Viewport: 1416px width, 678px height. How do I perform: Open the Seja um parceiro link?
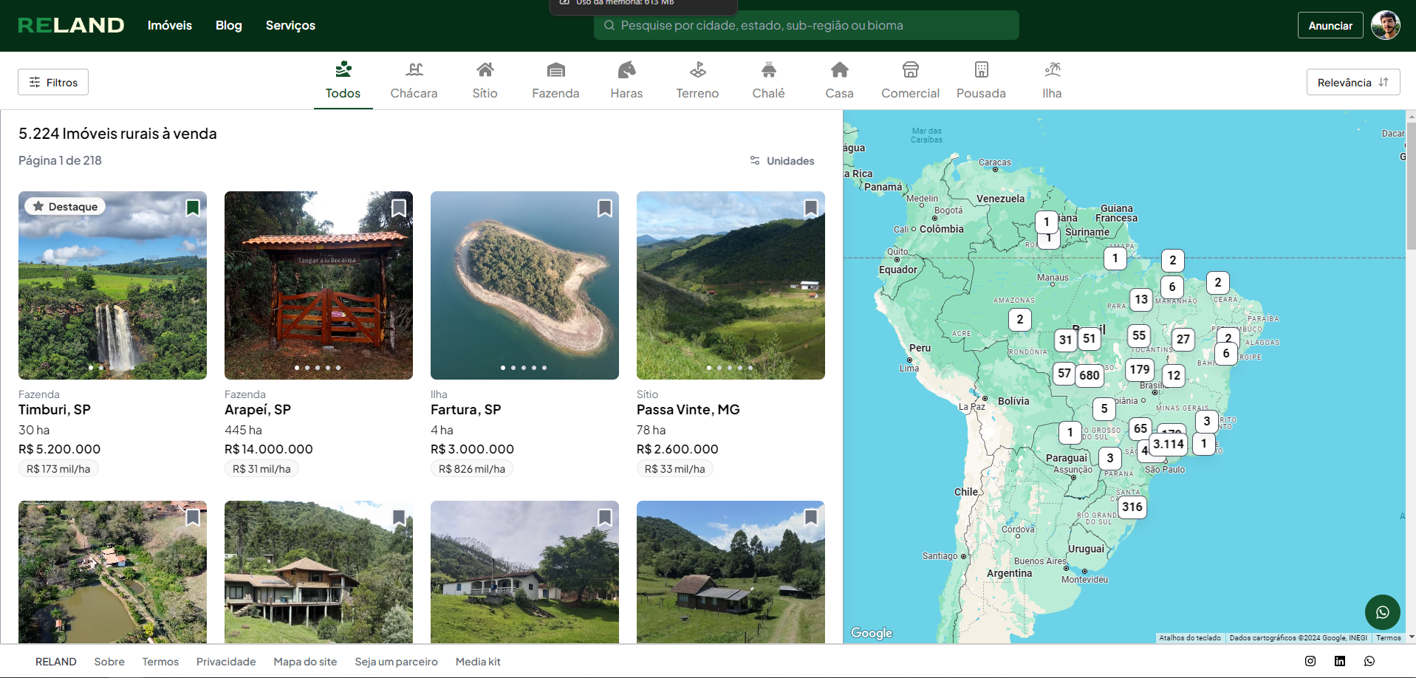(396, 662)
